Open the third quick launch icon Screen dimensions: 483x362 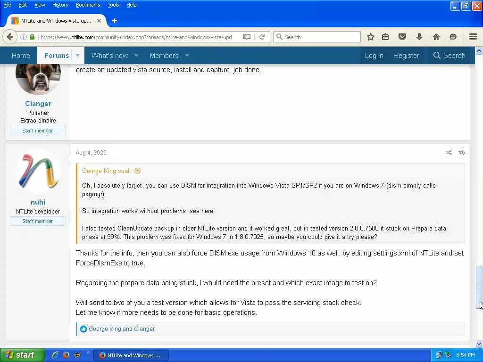pyautogui.click(x=77, y=355)
